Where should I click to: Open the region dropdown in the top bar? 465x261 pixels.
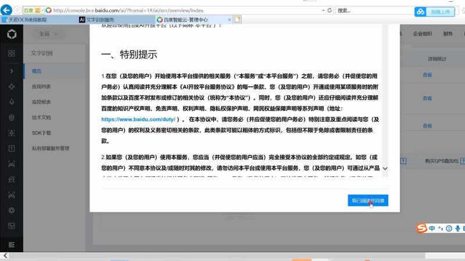[48, 34]
